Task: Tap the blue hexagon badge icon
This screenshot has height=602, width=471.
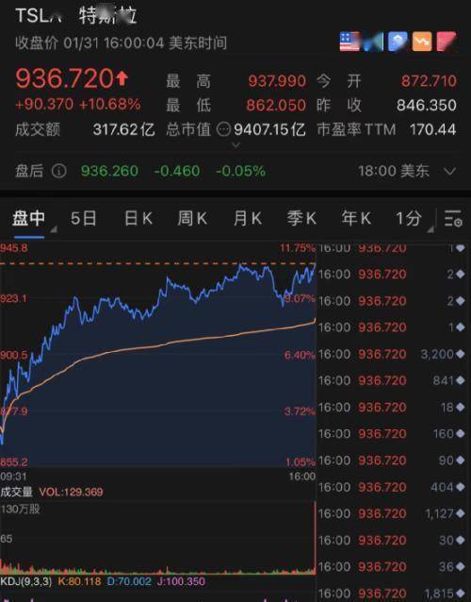Action: (398, 42)
